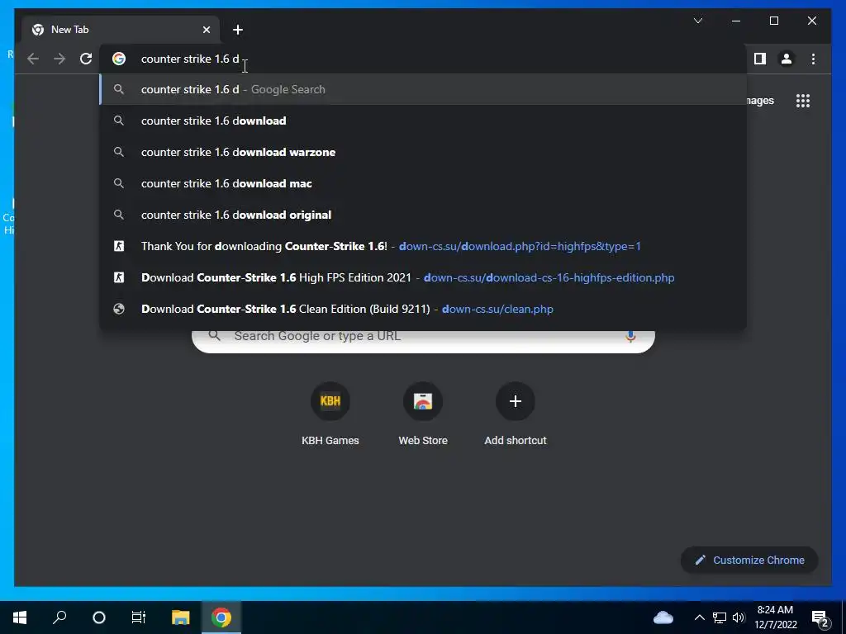Click the search icon beside 'counter strike 1.6 download mac'
This screenshot has width=846, height=634.
119,183
